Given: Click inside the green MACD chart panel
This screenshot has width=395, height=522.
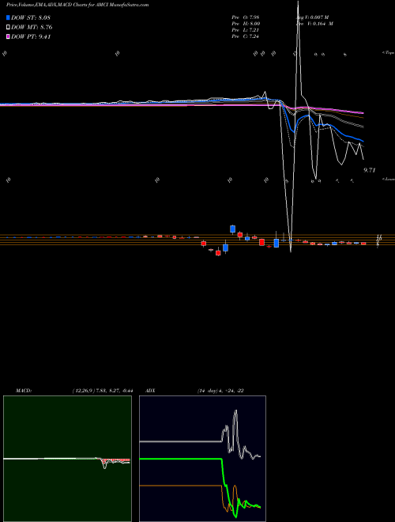Looking at the screenshot, I should tap(67, 459).
